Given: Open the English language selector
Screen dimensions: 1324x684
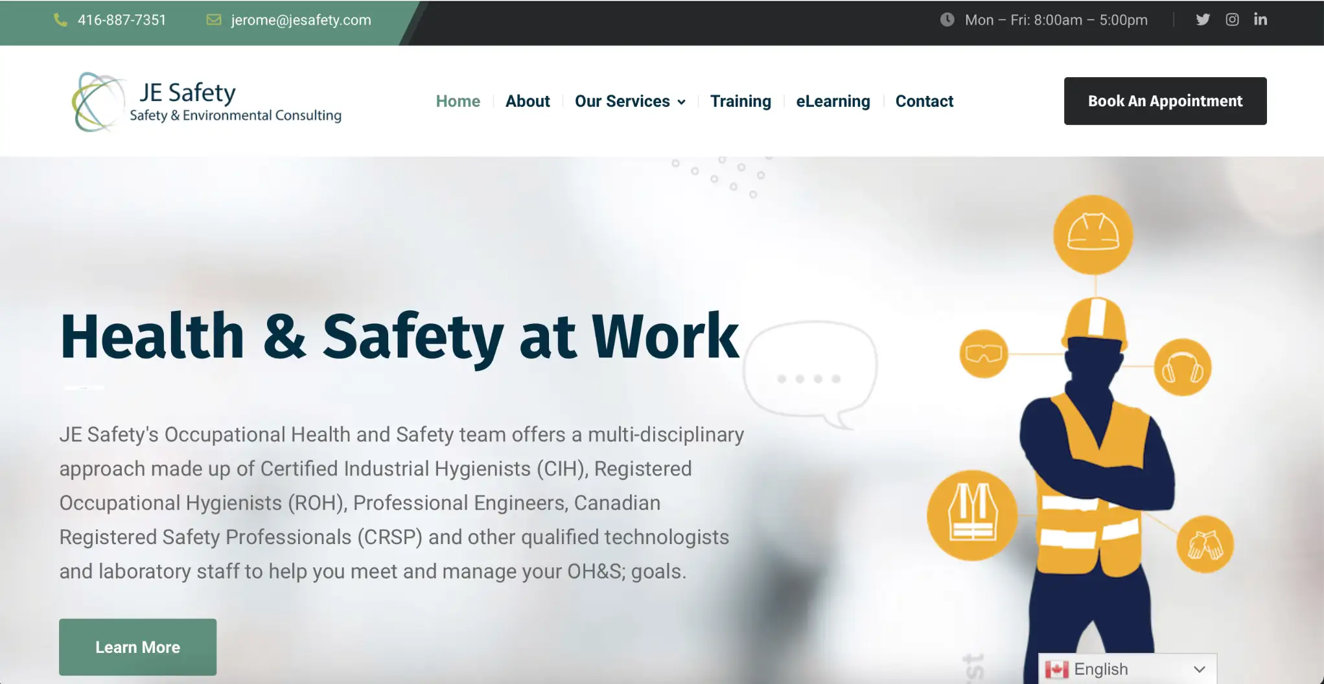Looking at the screenshot, I should (1126, 669).
